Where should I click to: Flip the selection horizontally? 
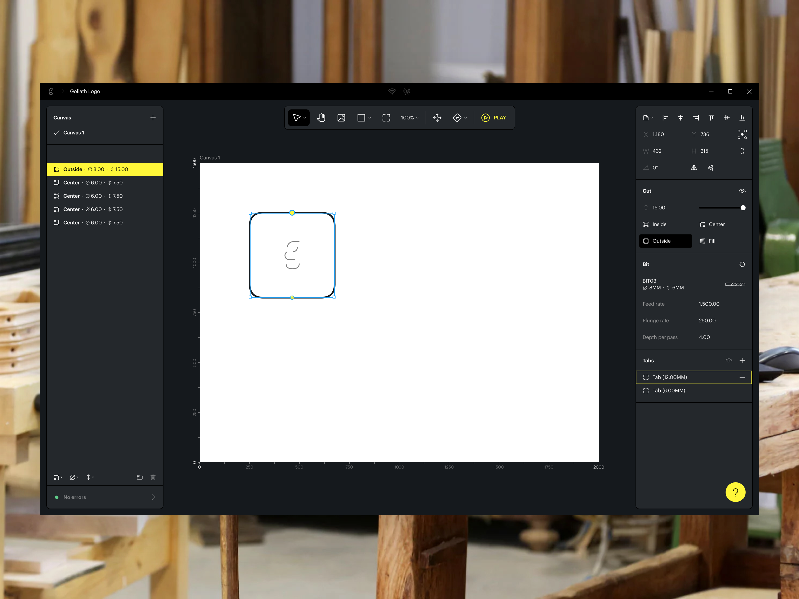(x=694, y=167)
